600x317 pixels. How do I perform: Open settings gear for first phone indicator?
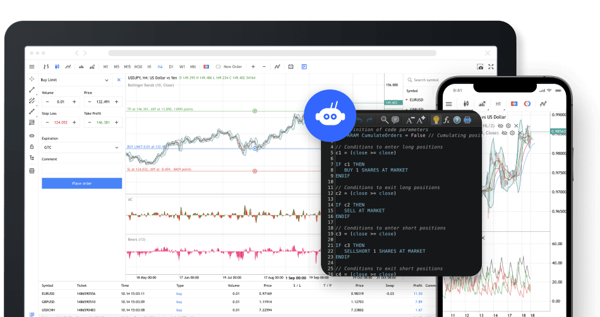click(508, 125)
